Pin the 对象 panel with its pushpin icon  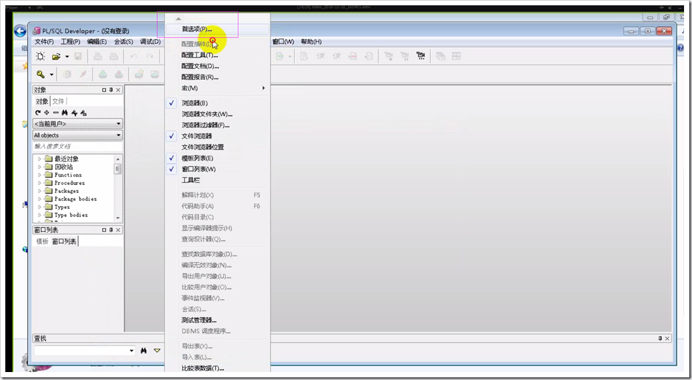[x=111, y=90]
